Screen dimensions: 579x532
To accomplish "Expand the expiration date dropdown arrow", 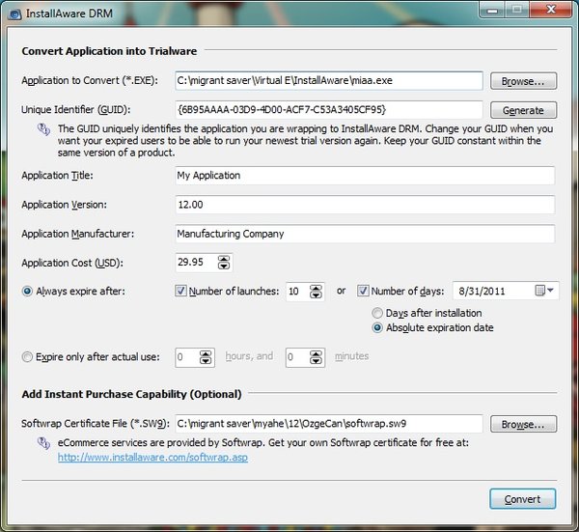I will point(551,291).
